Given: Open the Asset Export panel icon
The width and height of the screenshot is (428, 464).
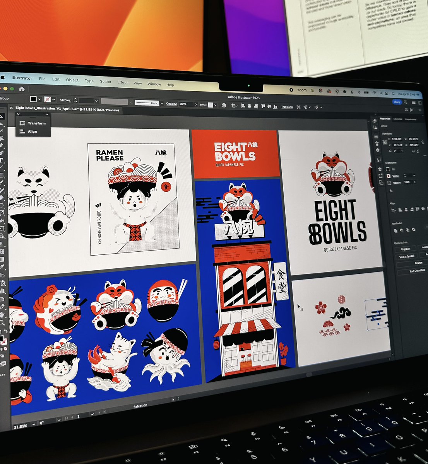Looking at the screenshot, I should tap(380, 176).
